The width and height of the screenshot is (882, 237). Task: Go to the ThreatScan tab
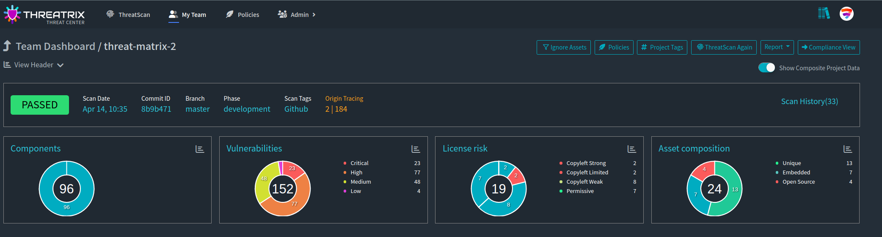(128, 15)
